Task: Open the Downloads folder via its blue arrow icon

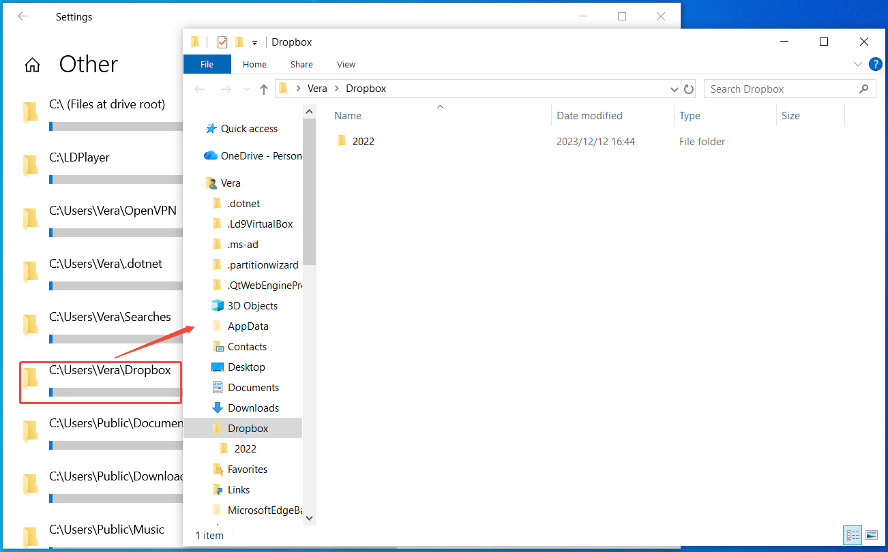Action: tap(218, 408)
